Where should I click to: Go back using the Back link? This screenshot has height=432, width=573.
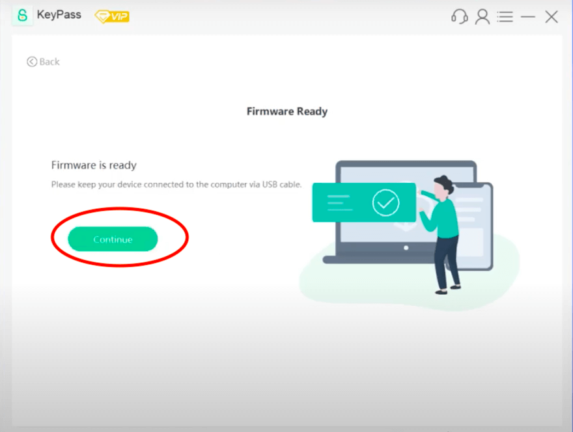(43, 62)
